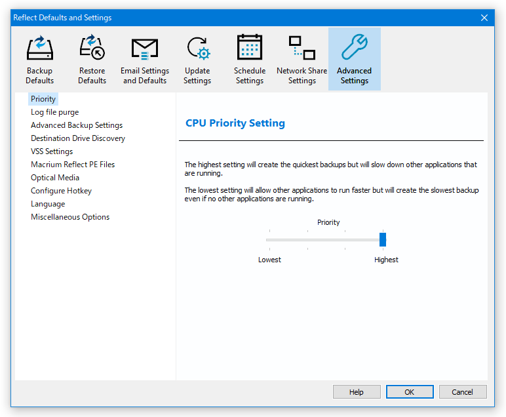Open Advanced Backup Settings entry
The width and height of the screenshot is (506, 417).
click(77, 125)
